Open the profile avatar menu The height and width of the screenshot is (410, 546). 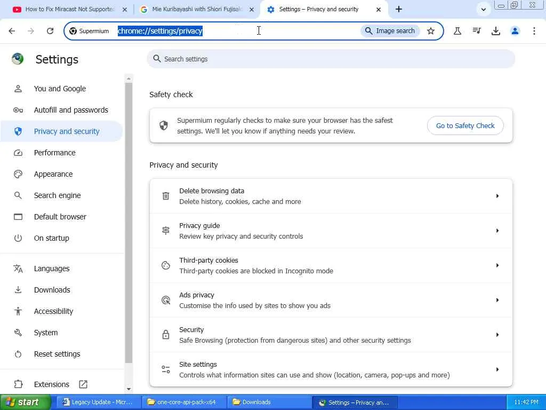(515, 31)
